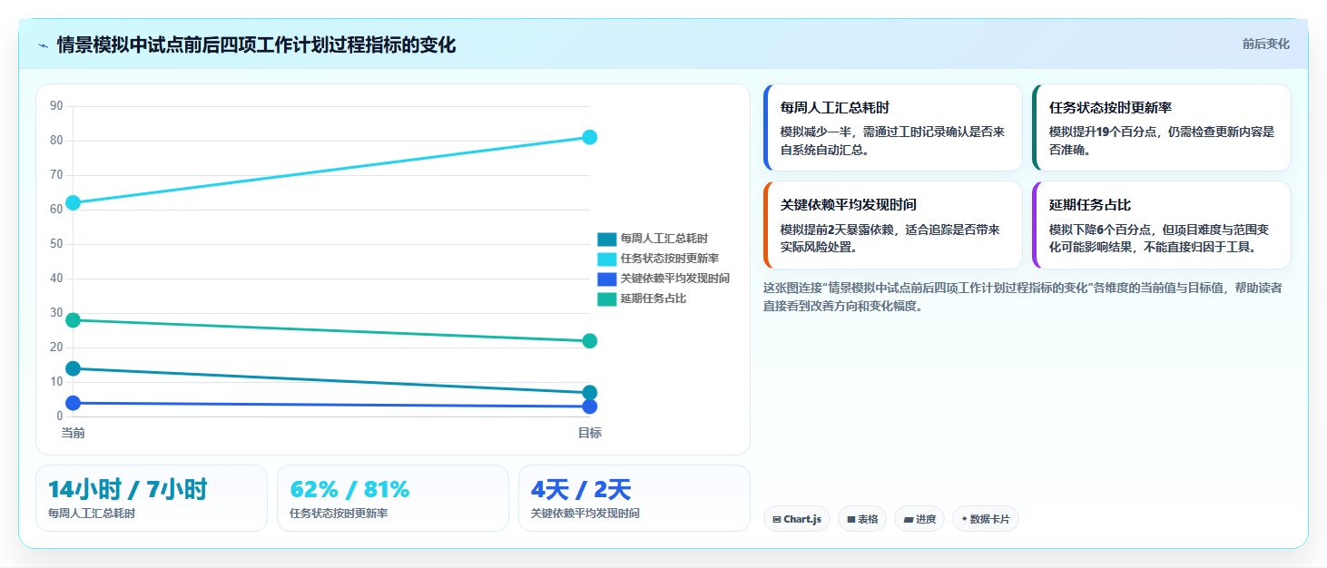The width and height of the screenshot is (1327, 568).
Task: Click the 进度 tag
Action: (x=919, y=519)
